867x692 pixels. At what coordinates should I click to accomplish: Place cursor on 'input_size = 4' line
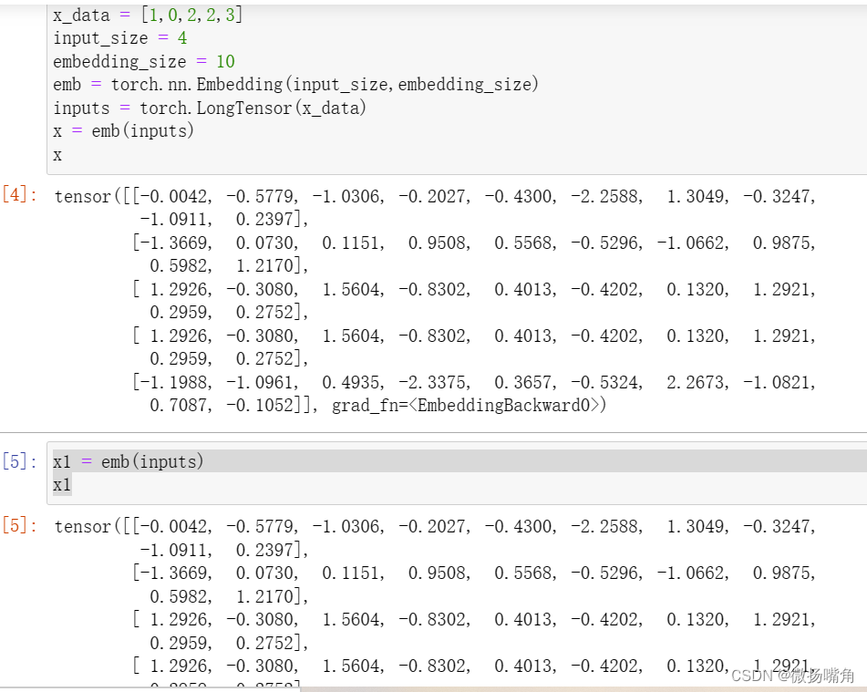[120, 38]
